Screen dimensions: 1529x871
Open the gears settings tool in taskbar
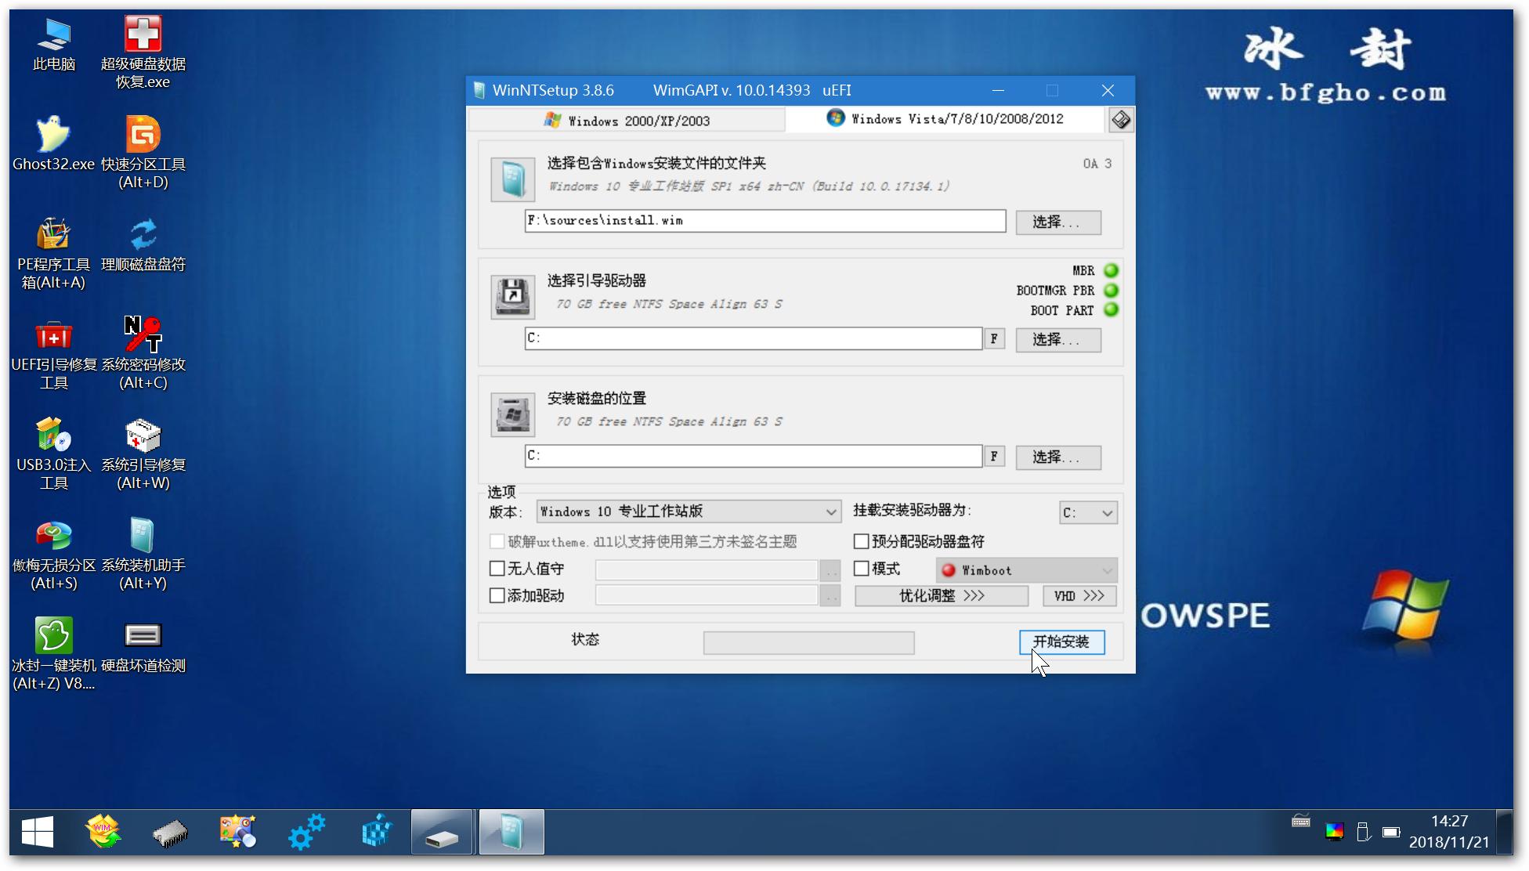click(306, 831)
